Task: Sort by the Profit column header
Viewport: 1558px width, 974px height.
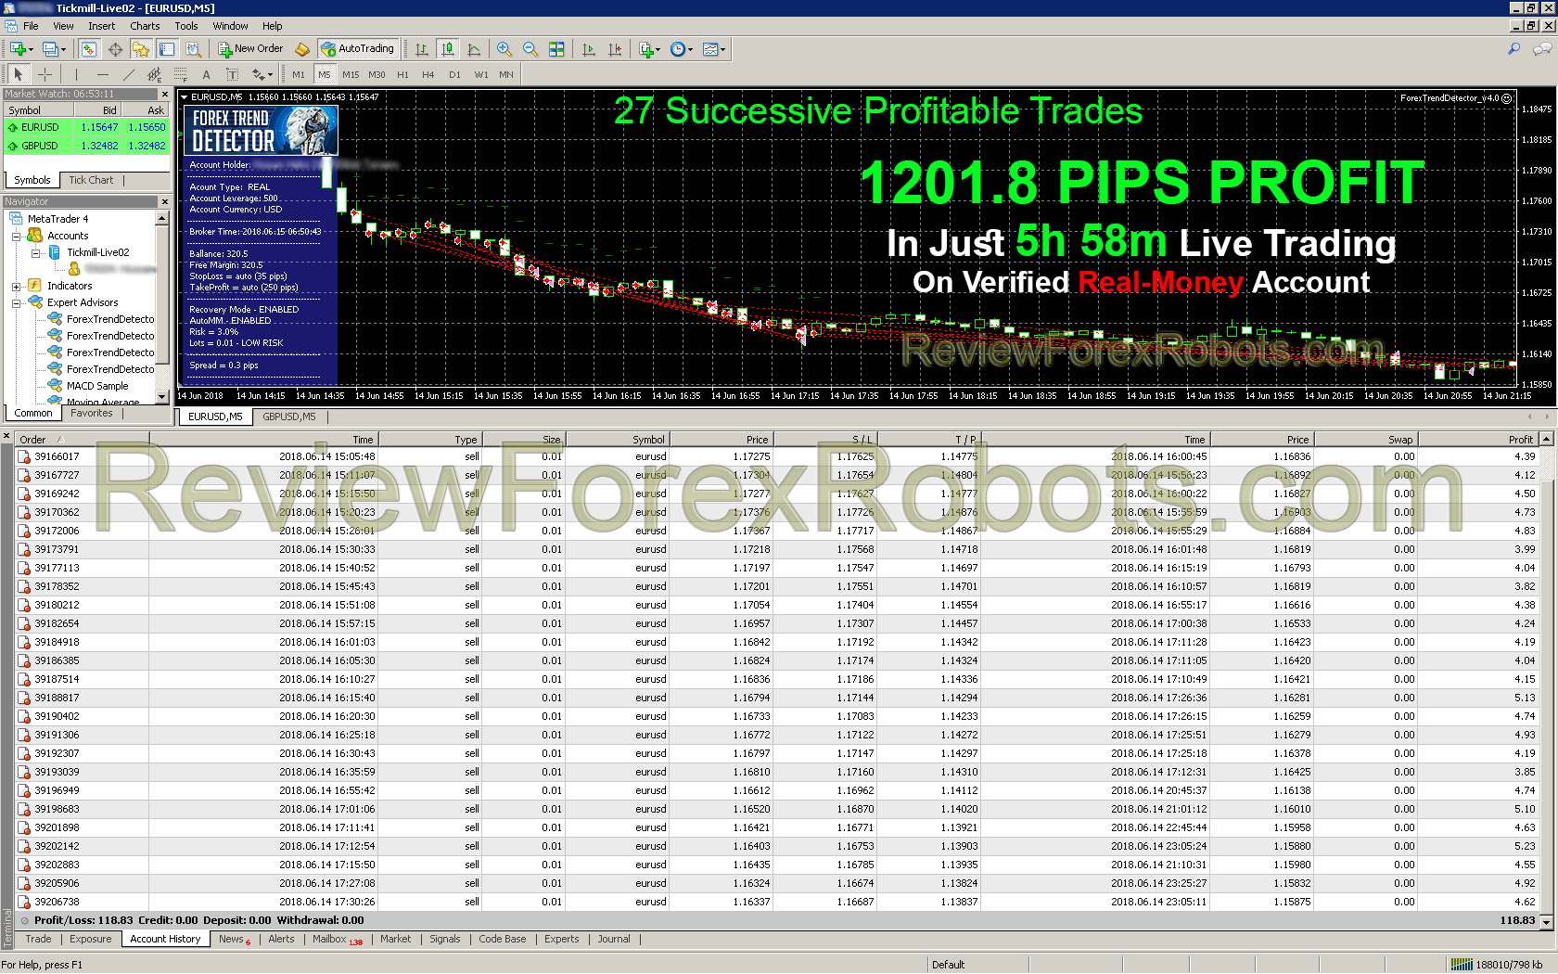Action: pyautogui.click(x=1478, y=440)
